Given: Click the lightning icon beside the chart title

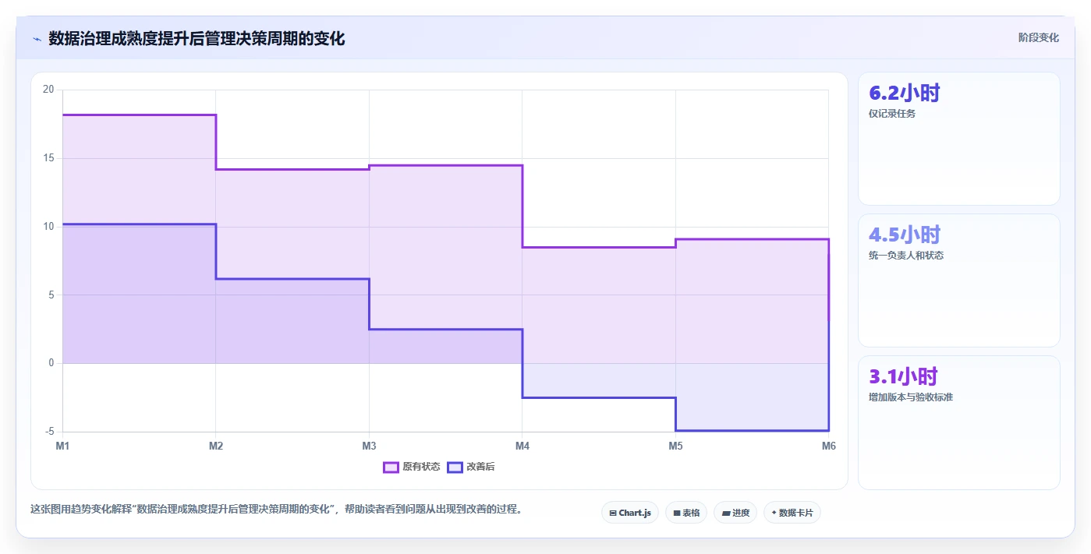Looking at the screenshot, I should (x=37, y=39).
